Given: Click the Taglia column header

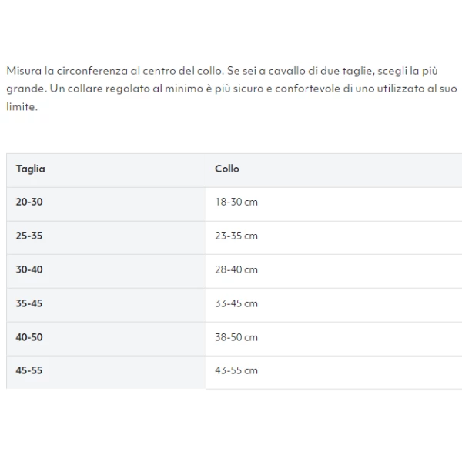Looking at the screenshot, I should click(x=30, y=169).
